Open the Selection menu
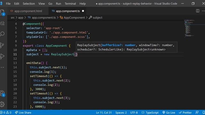This screenshot has width=205, height=115. click(29, 4)
